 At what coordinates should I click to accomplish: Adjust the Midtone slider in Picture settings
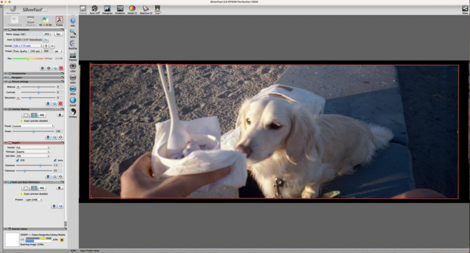(38, 87)
